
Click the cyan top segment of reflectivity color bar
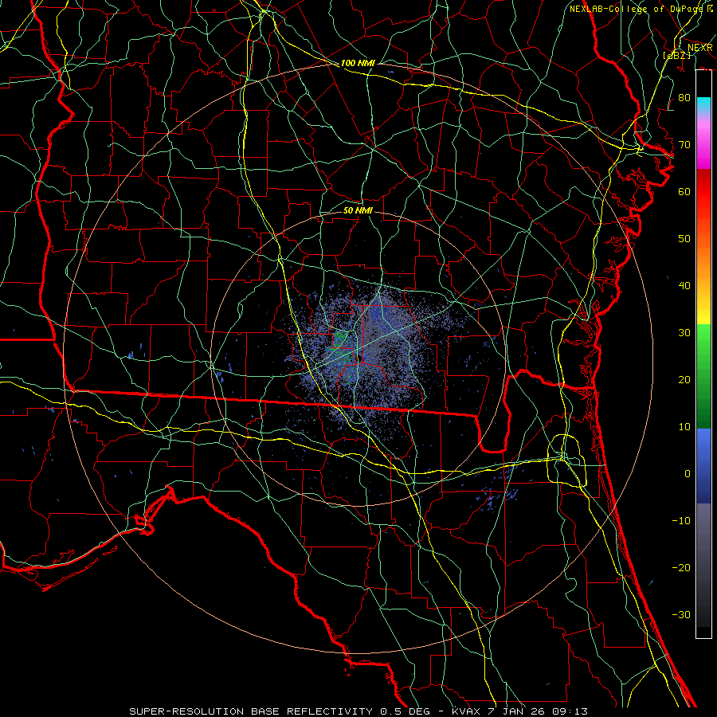click(x=703, y=106)
